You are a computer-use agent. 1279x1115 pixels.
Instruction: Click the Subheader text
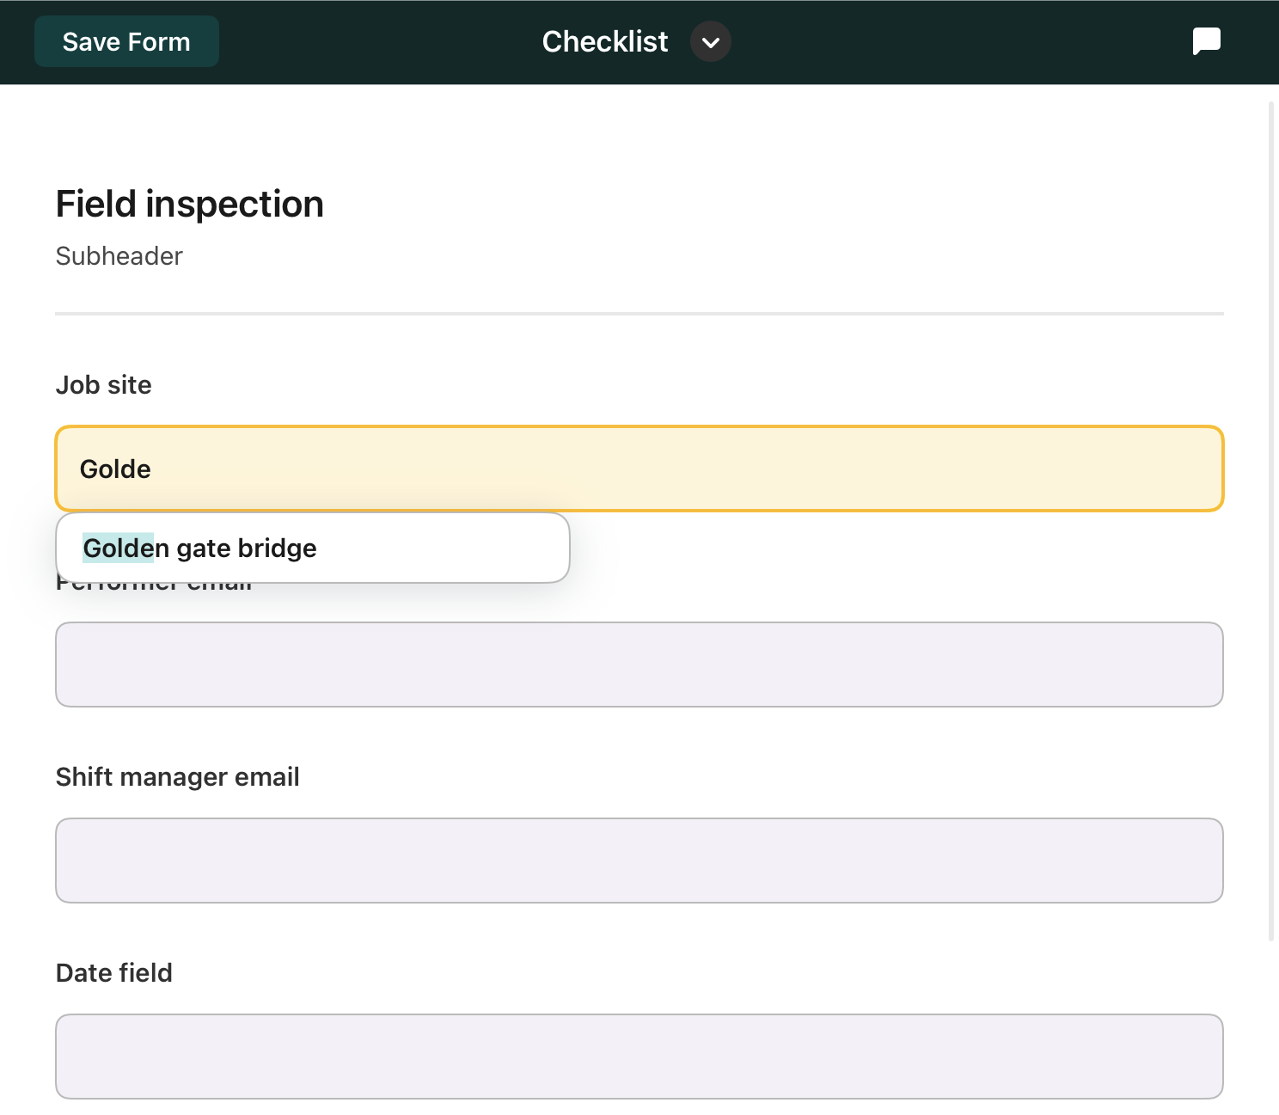coord(119,256)
